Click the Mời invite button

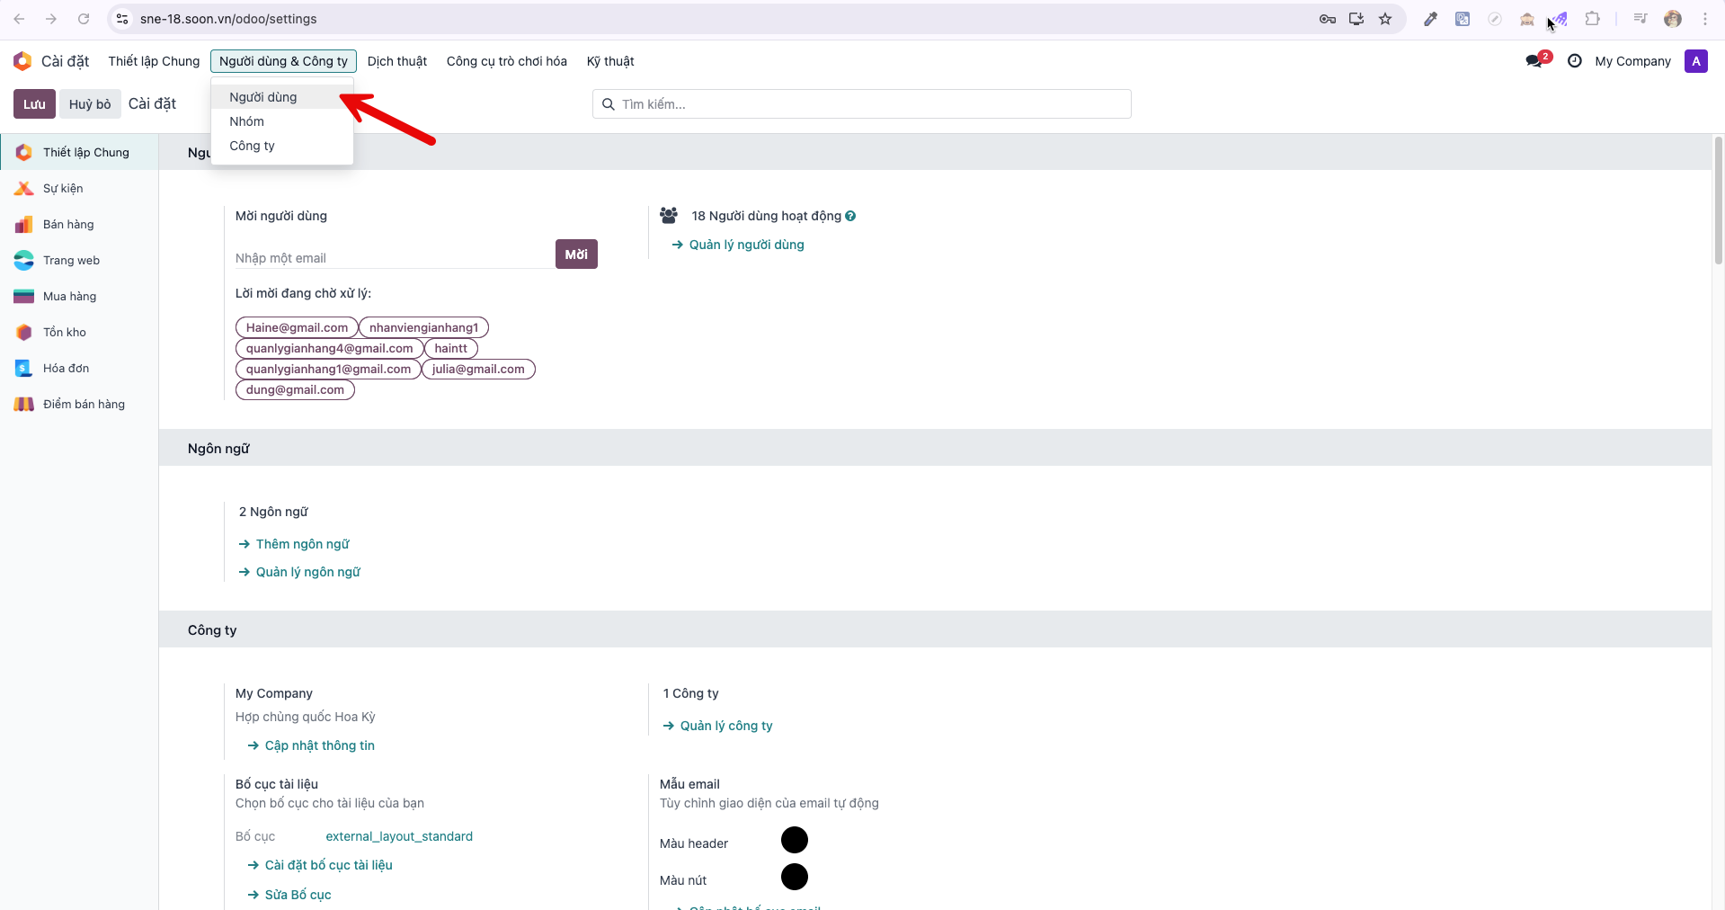pyautogui.click(x=576, y=254)
